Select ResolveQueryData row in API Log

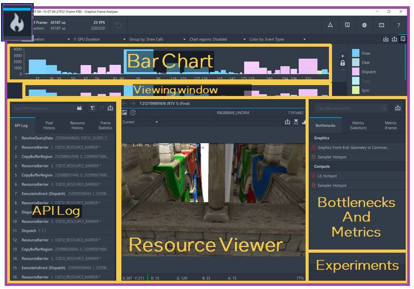click(37, 139)
